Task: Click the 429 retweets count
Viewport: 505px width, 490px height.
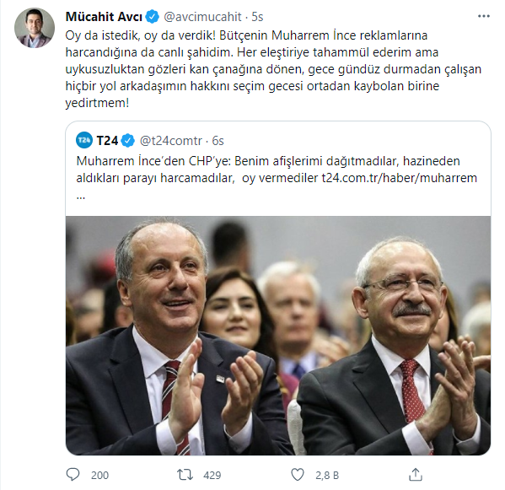Action: [x=212, y=475]
